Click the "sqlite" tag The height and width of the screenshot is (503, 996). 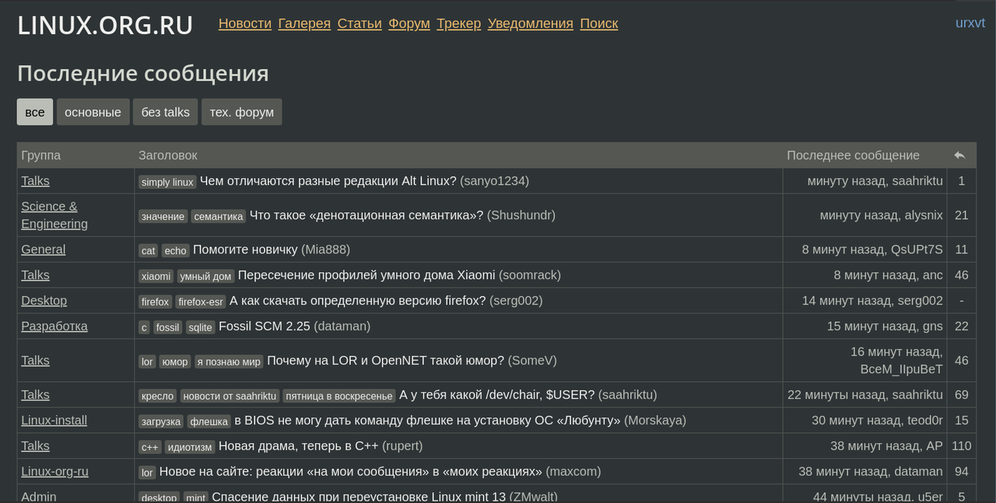(x=200, y=327)
